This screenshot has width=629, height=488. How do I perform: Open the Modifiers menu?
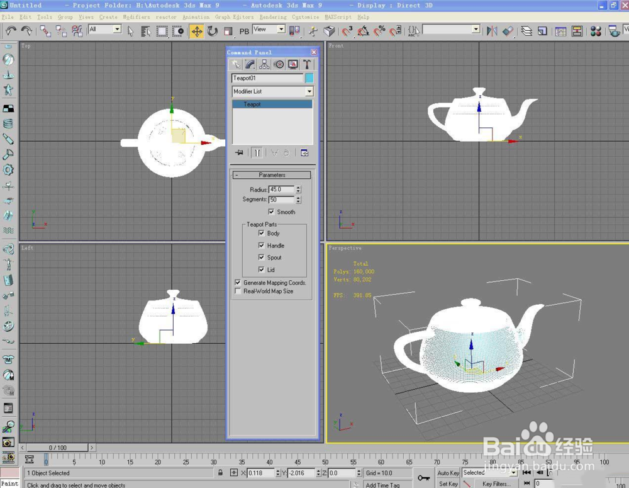(136, 17)
